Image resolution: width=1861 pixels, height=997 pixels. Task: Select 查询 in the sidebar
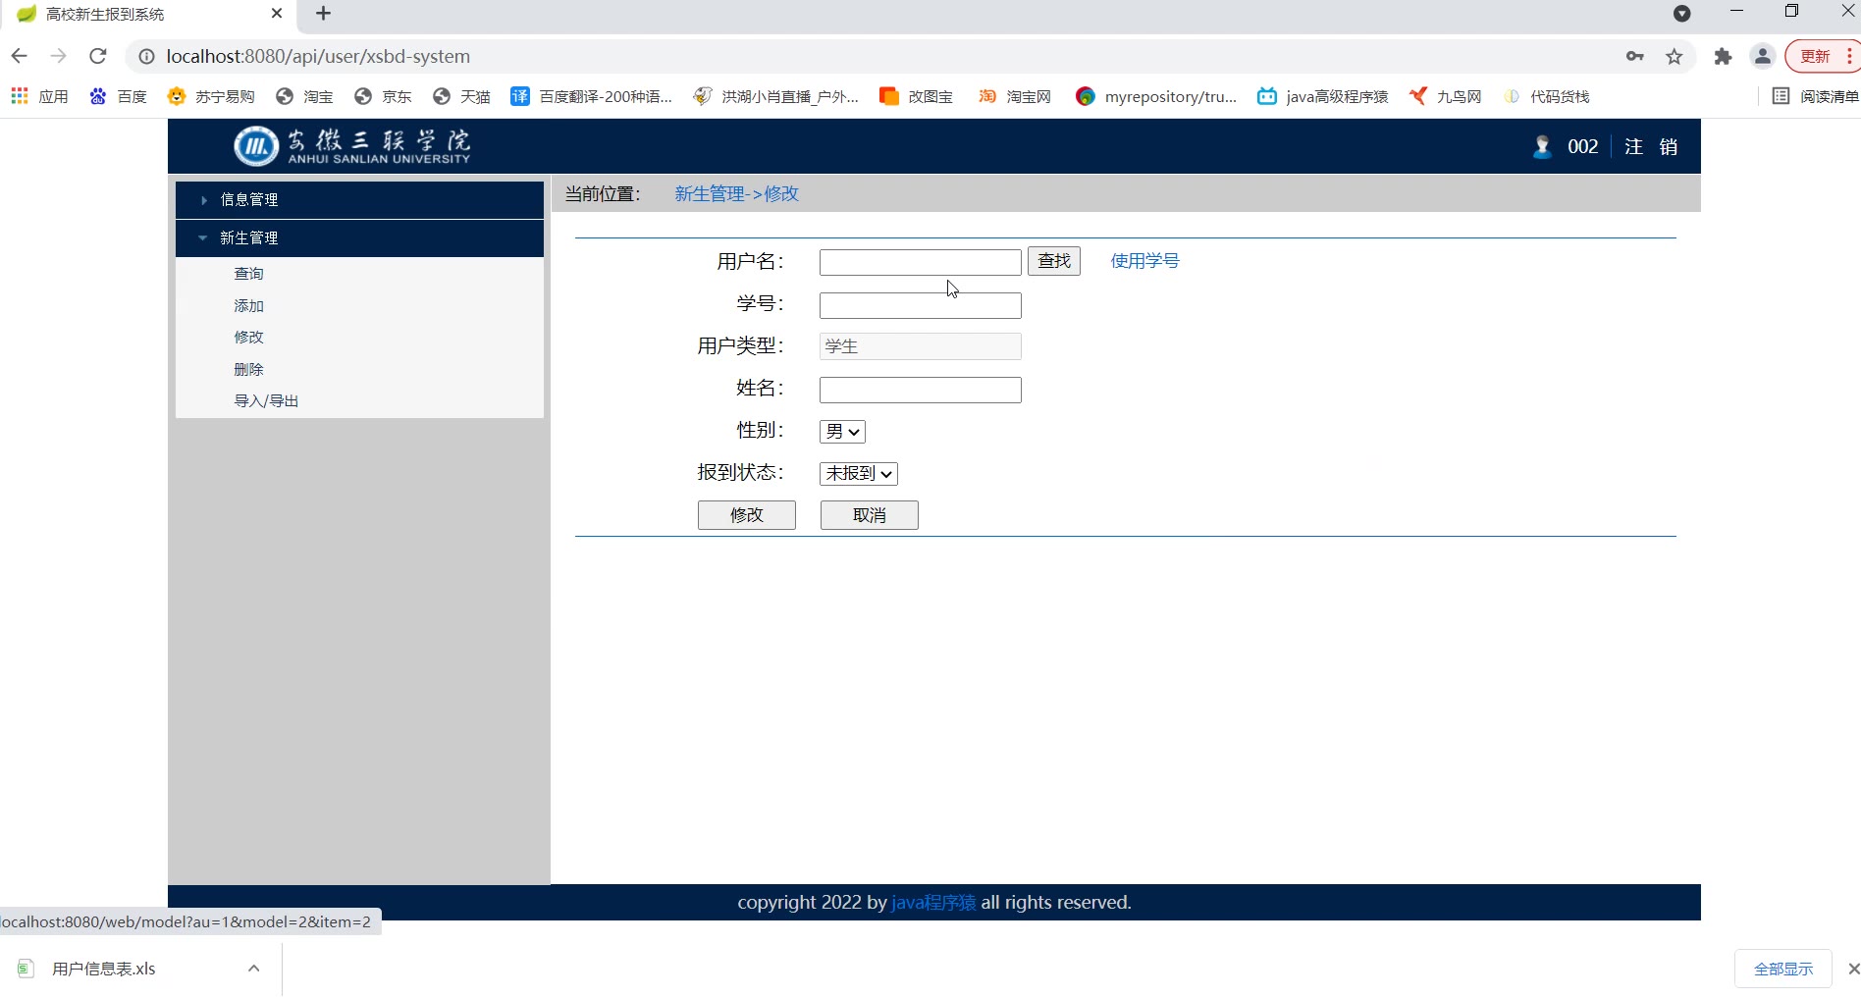pos(248,273)
